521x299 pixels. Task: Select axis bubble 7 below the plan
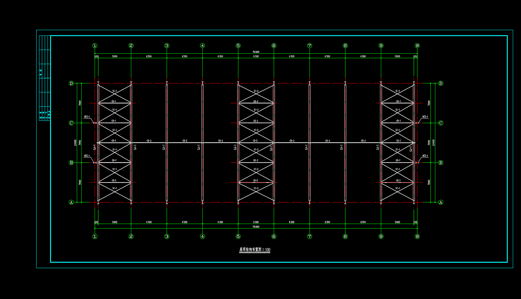coord(310,236)
